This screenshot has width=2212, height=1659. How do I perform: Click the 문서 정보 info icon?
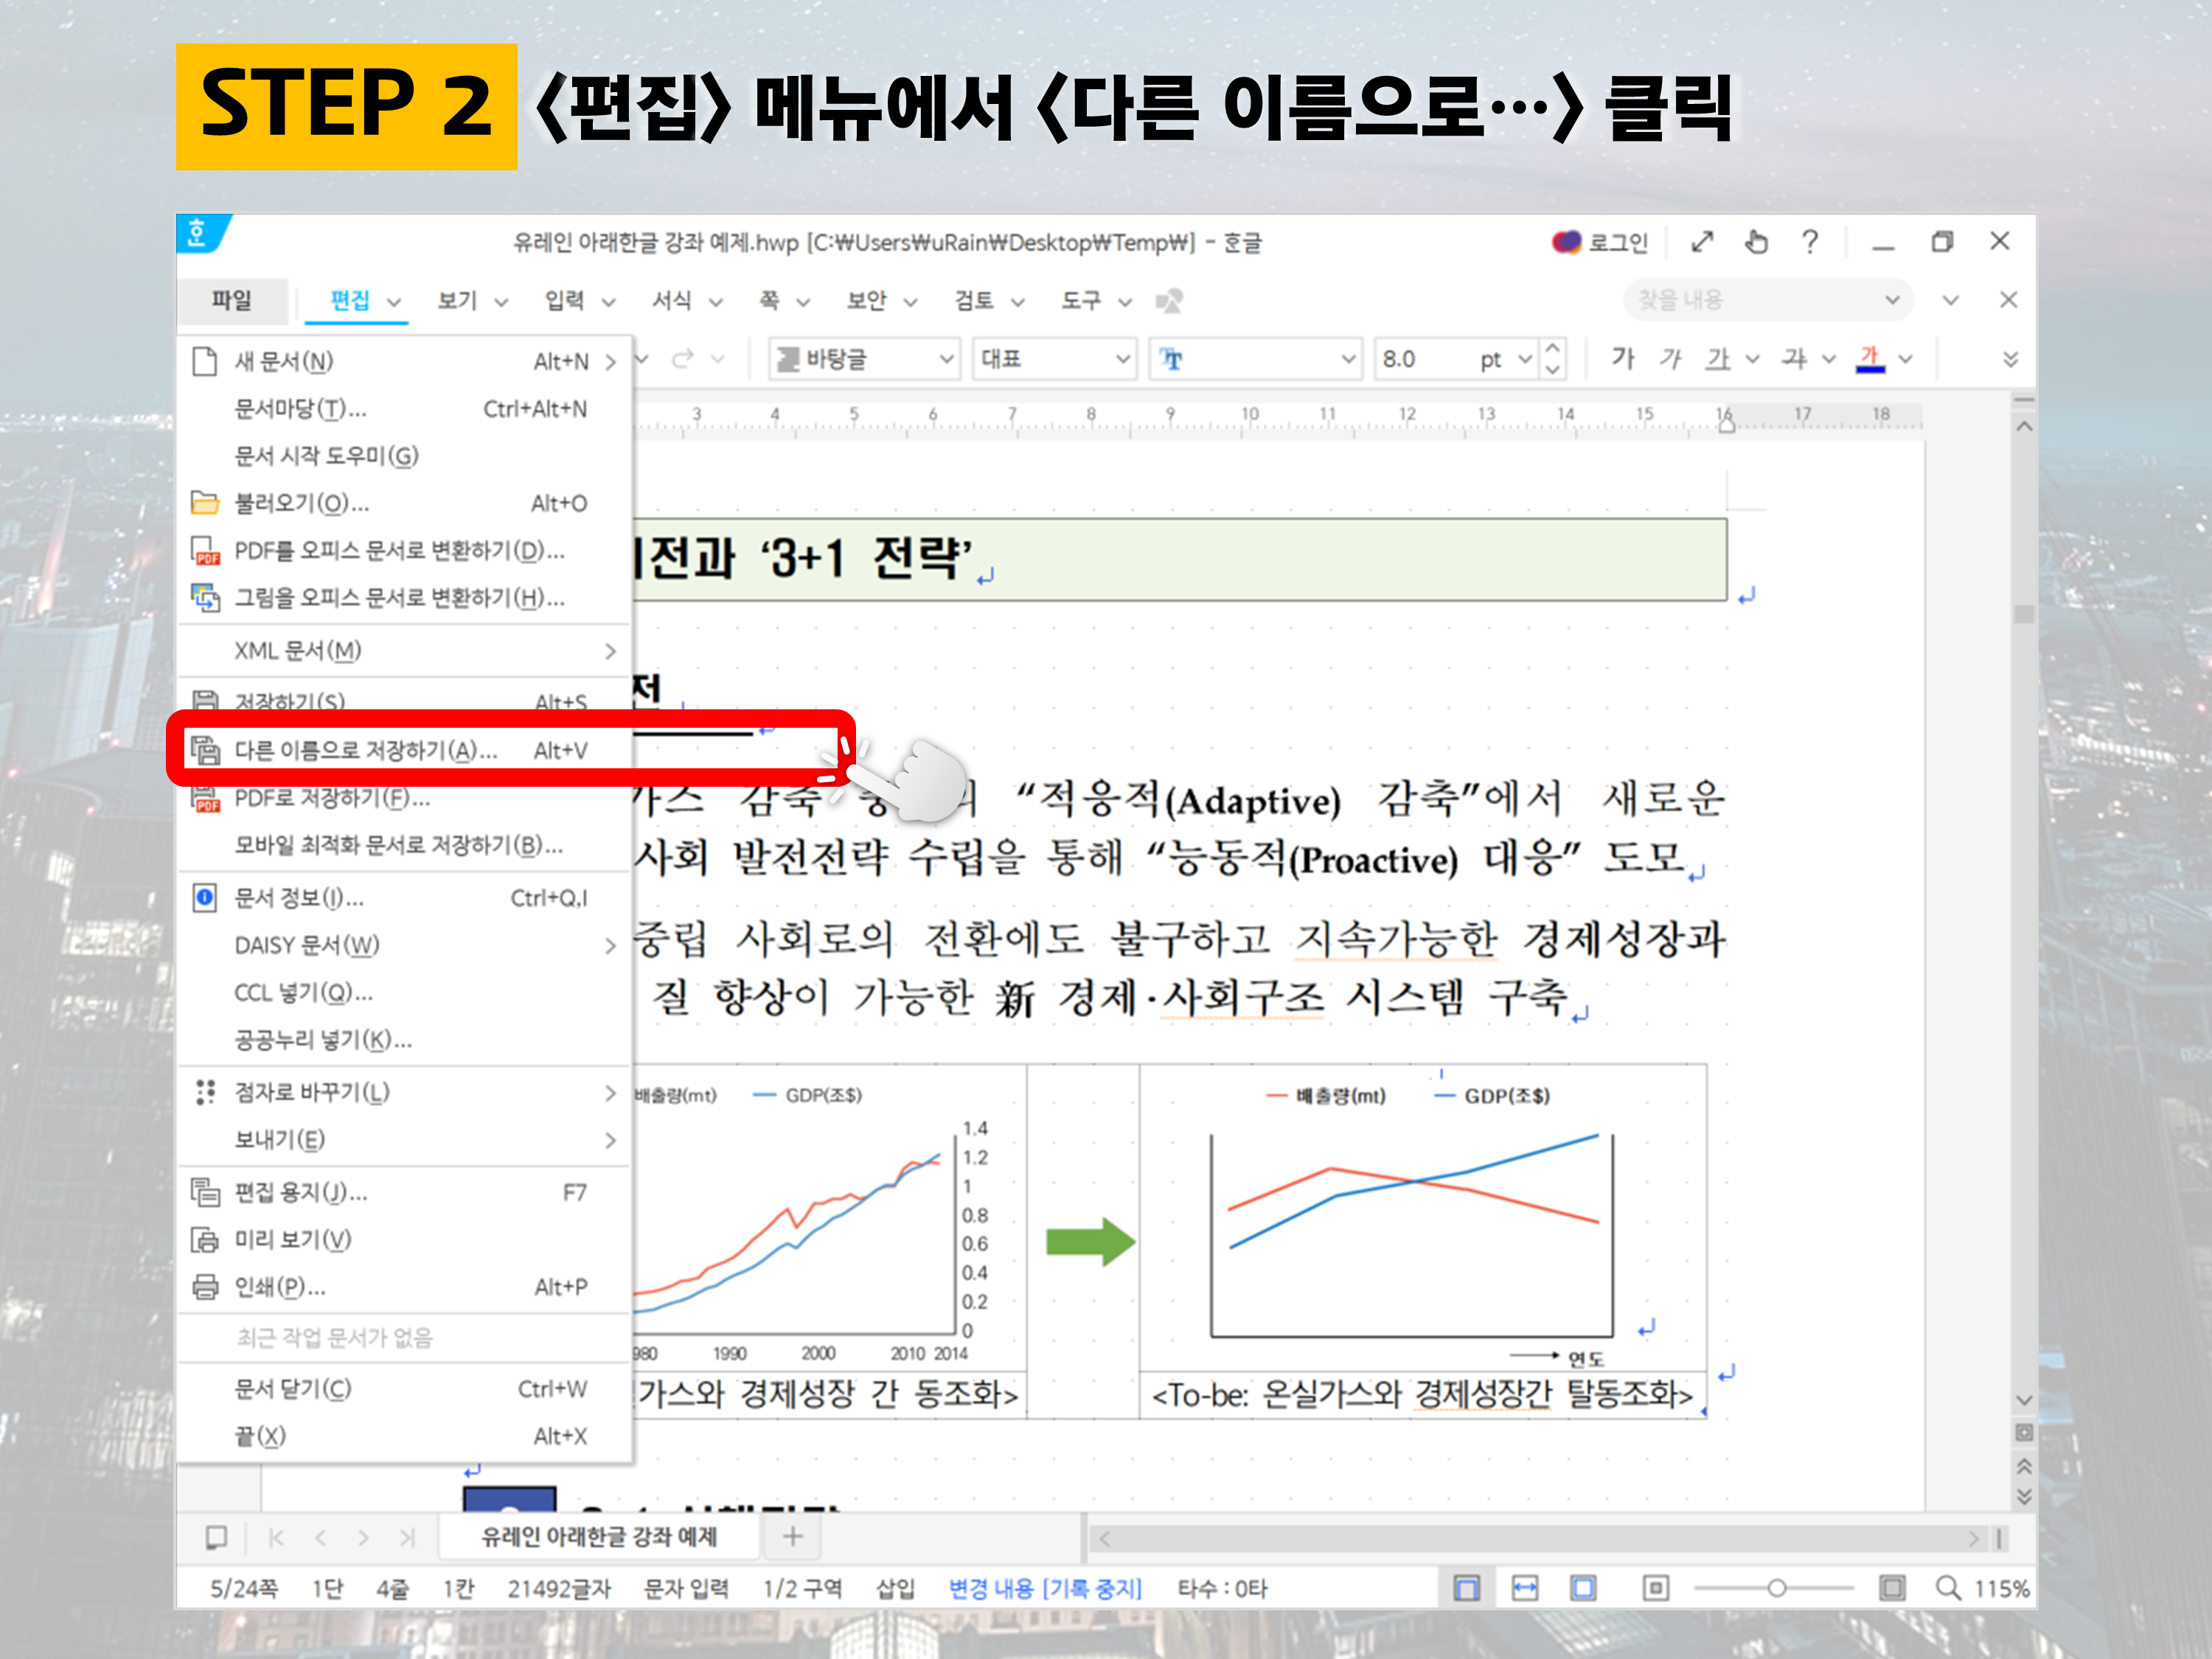[205, 897]
